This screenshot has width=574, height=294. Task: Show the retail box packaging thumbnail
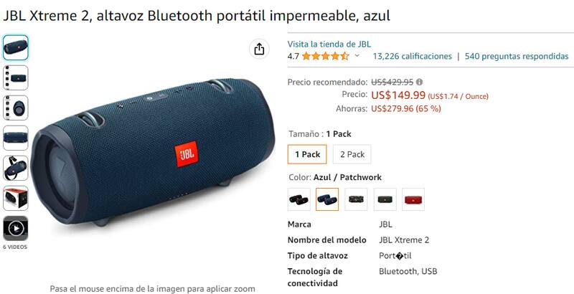point(16,198)
